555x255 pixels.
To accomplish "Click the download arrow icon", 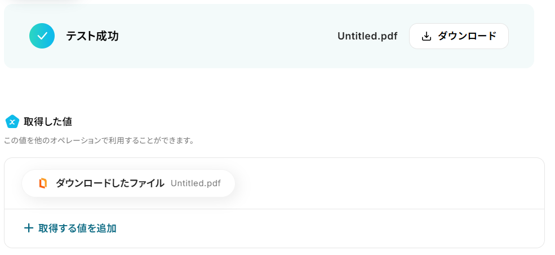I will point(427,36).
